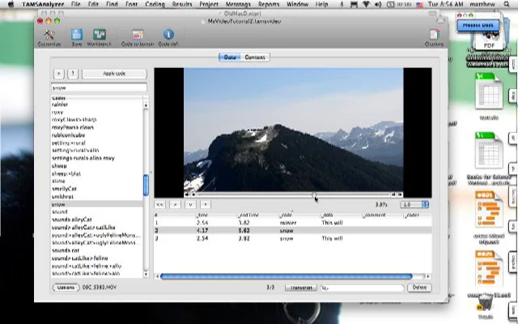Open the Results menu

[x=182, y=4]
